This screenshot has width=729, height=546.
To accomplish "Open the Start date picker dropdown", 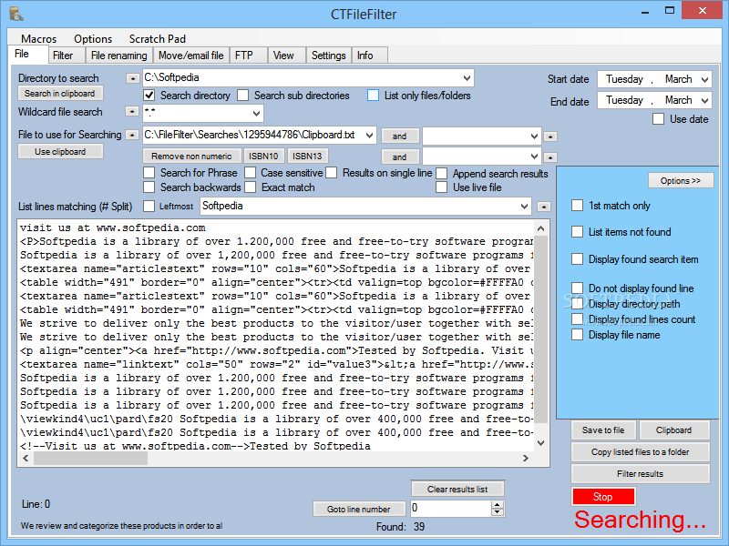I will click(x=704, y=79).
